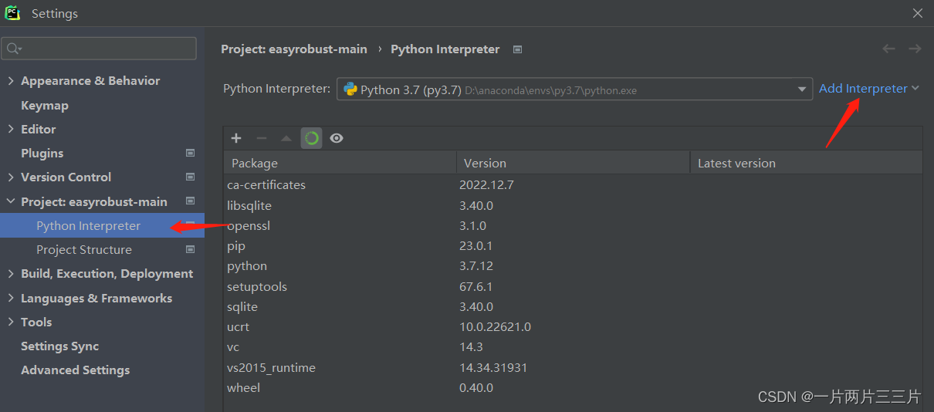Screen dimensions: 934x412
Task: Click version 10.0.22621.0 cell
Action: click(495, 326)
